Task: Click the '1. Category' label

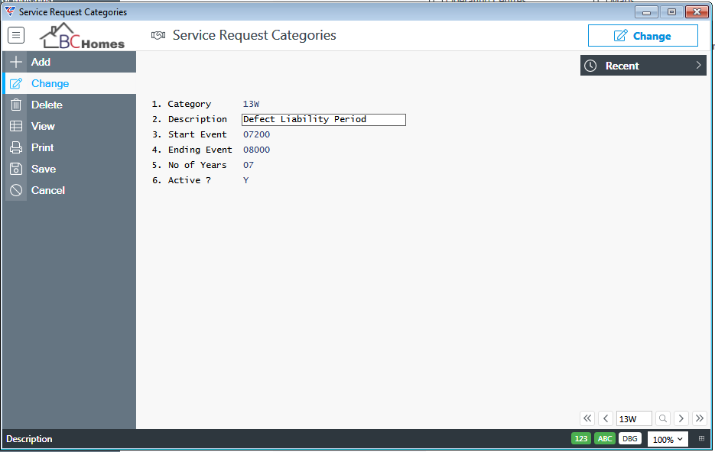Action: click(x=181, y=104)
